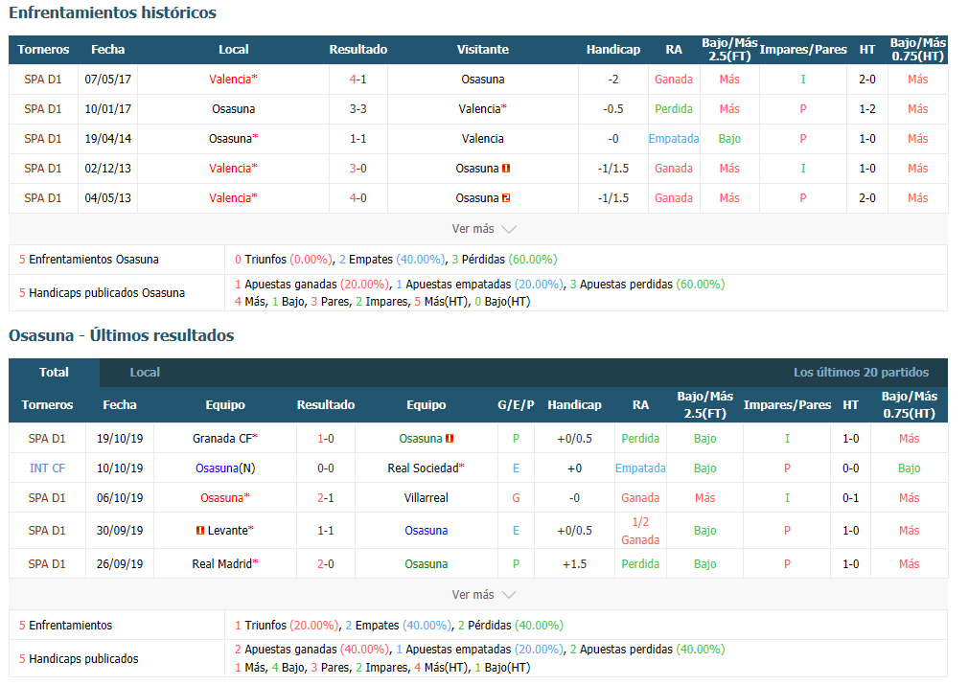Viewport: 969px width, 685px height.
Task: Click the '5 Handicaps publicados Osasuna' summary label
Action: coord(102,293)
